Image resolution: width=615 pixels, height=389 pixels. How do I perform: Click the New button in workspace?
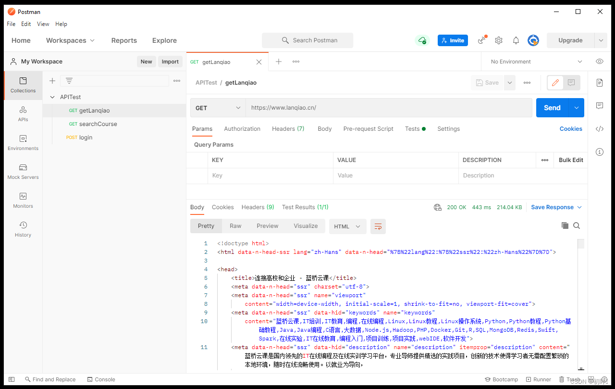147,62
